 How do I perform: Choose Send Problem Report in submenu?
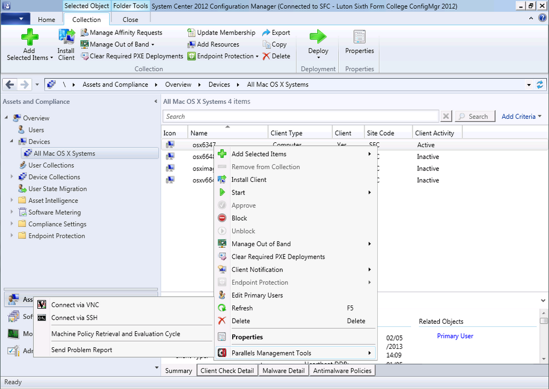[82, 350]
